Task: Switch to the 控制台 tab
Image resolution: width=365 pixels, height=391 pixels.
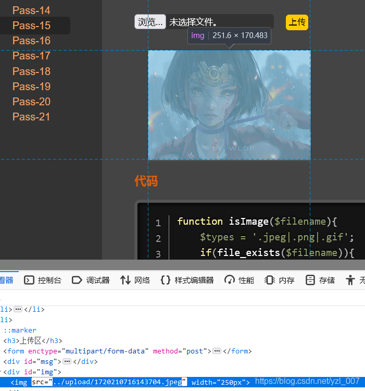Action: [x=49, y=280]
